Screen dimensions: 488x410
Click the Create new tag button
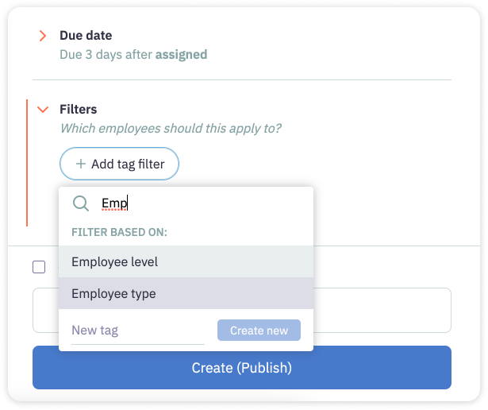tap(259, 331)
